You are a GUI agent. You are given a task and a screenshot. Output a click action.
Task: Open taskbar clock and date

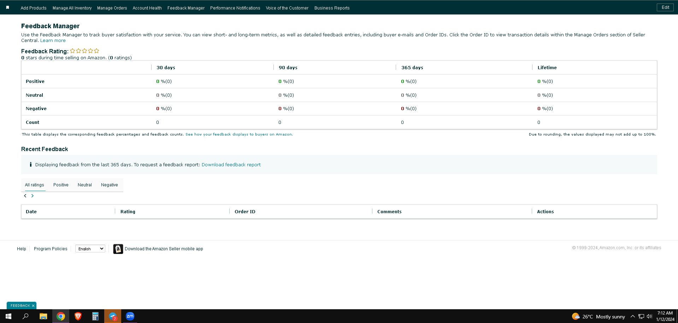coord(665,316)
